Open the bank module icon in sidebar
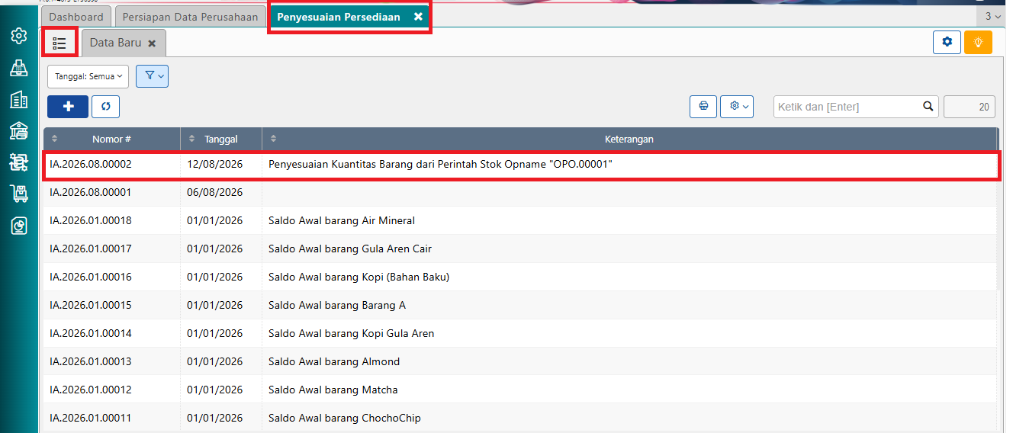The image size is (1013, 433). 19,131
